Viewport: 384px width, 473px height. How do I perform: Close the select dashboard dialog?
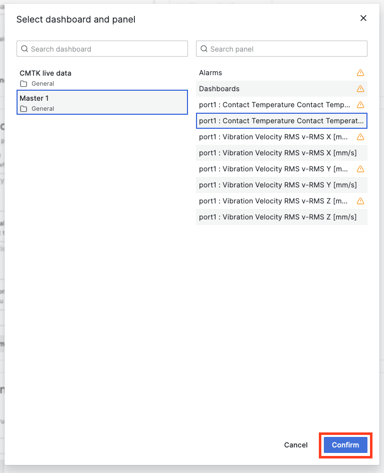363,19
